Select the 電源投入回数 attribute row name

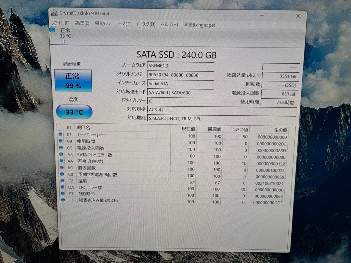pos(91,148)
